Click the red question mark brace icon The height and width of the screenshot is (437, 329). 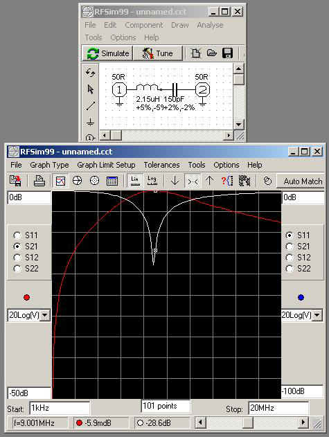(x=227, y=181)
